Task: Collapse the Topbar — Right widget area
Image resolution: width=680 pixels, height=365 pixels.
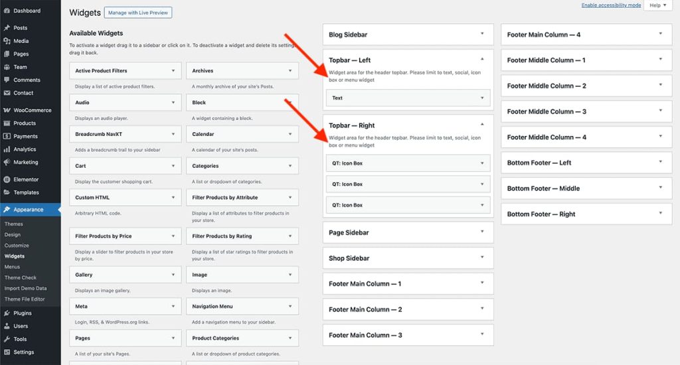Action: click(x=482, y=125)
